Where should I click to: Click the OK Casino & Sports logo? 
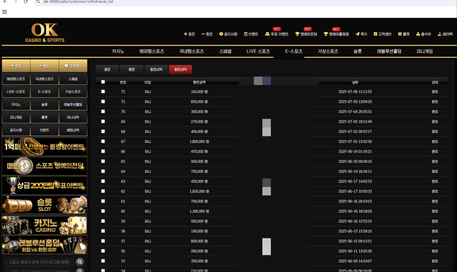coord(45,33)
